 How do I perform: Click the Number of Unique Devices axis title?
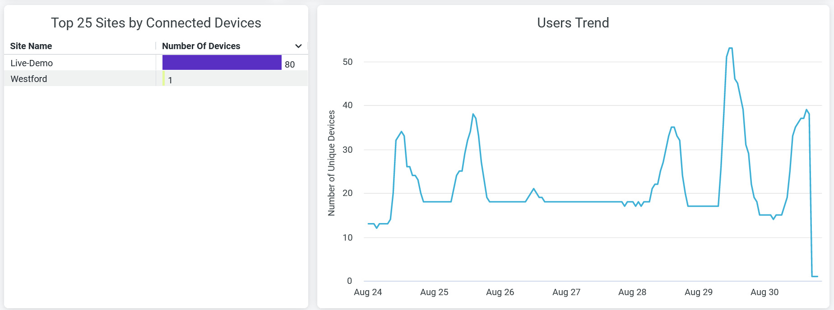pos(332,163)
